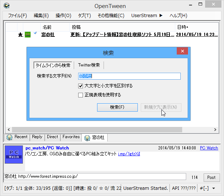Image resolution: width=224 pixels, height=196 pixels.
Task: Click the horizontal scrollbar thumb in timeline
Action: 97,129
